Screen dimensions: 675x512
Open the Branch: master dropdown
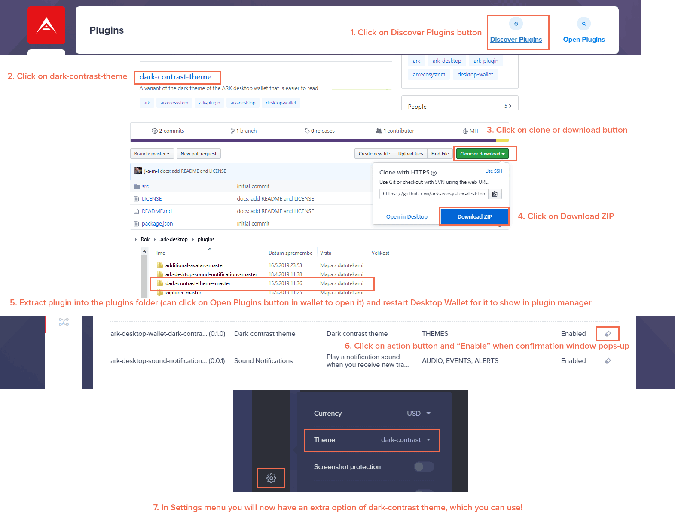pos(152,154)
